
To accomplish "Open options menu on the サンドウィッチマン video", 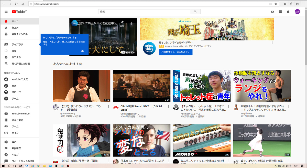I will pyautogui.click(x=108, y=106).
